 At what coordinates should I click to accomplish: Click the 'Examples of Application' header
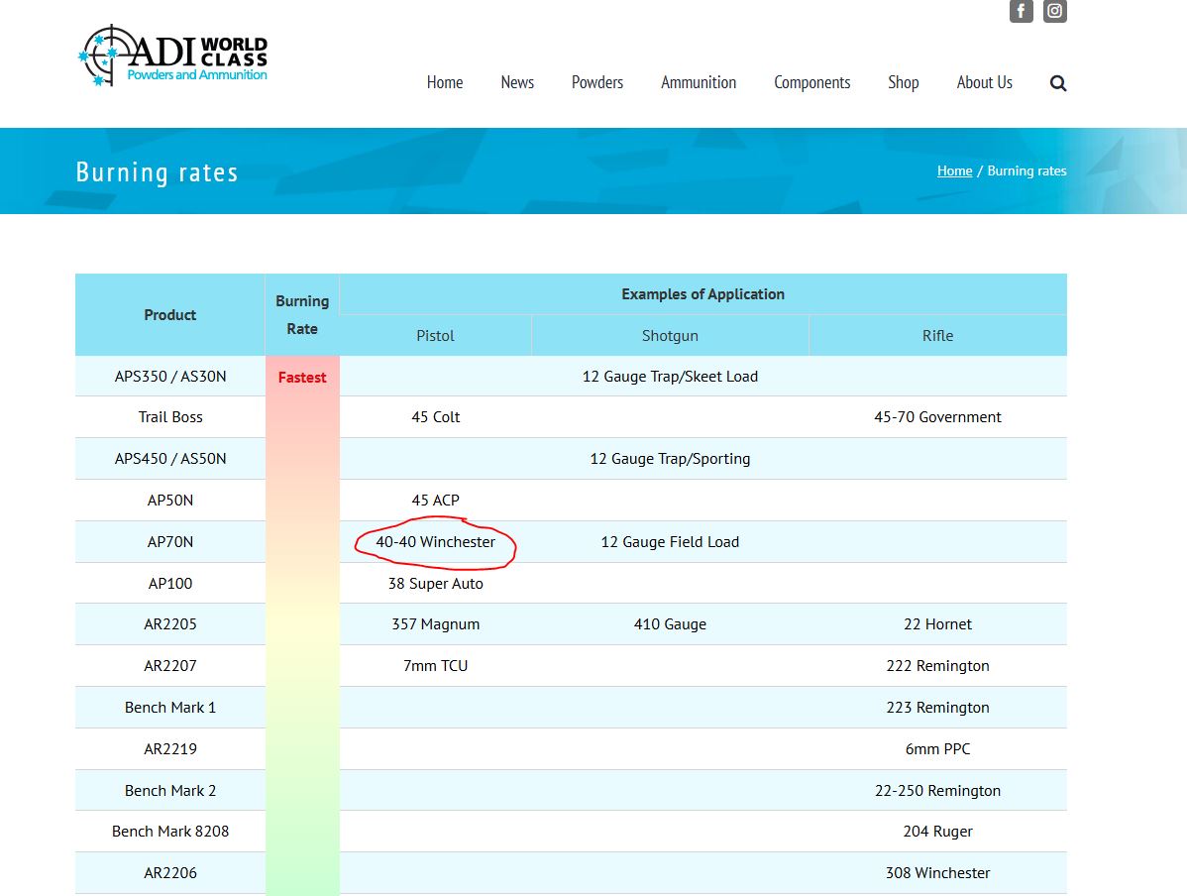click(702, 293)
